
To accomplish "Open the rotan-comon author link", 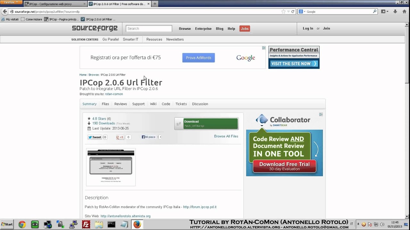I will 114,94.
